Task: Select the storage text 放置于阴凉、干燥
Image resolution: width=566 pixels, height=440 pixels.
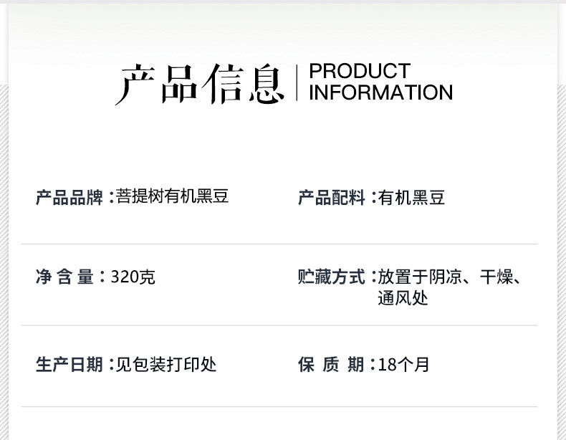Action: point(449,277)
